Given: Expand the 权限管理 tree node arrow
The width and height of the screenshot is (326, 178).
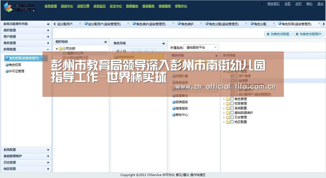Looking at the screenshot, I should 224,104.
